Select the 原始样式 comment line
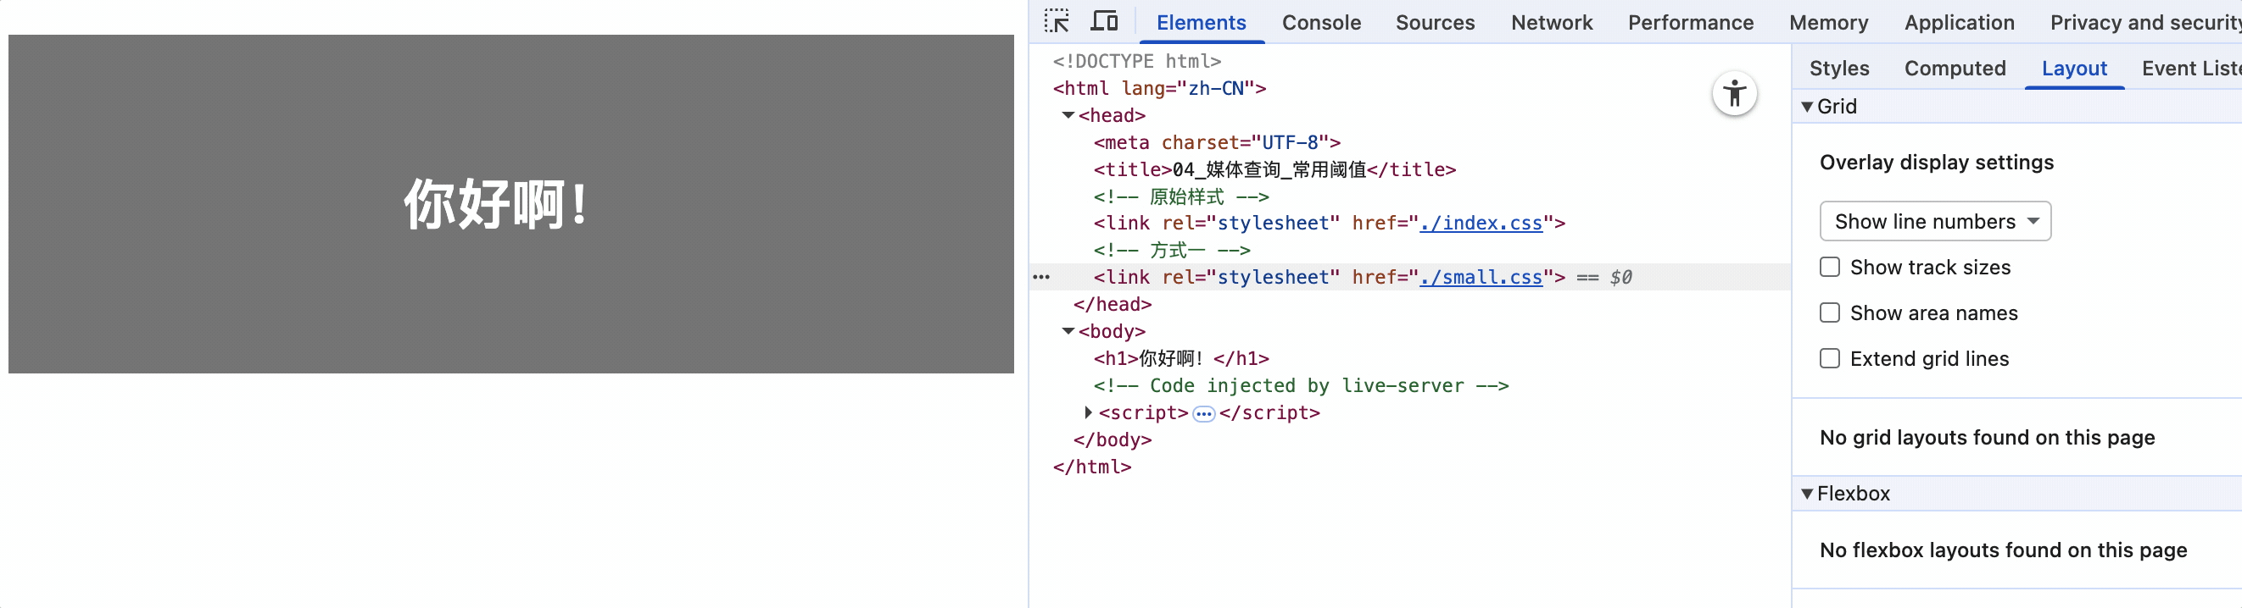This screenshot has height=608, width=2242. pyautogui.click(x=1181, y=197)
